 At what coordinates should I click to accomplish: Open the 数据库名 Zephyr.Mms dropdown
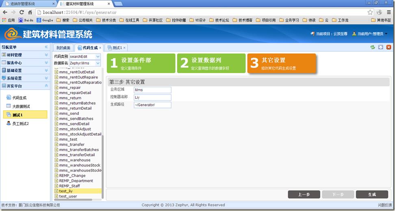point(98,63)
